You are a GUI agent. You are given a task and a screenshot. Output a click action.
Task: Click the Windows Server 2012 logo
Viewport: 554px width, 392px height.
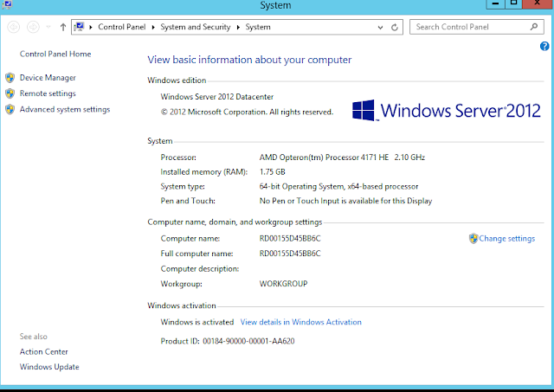tap(447, 111)
